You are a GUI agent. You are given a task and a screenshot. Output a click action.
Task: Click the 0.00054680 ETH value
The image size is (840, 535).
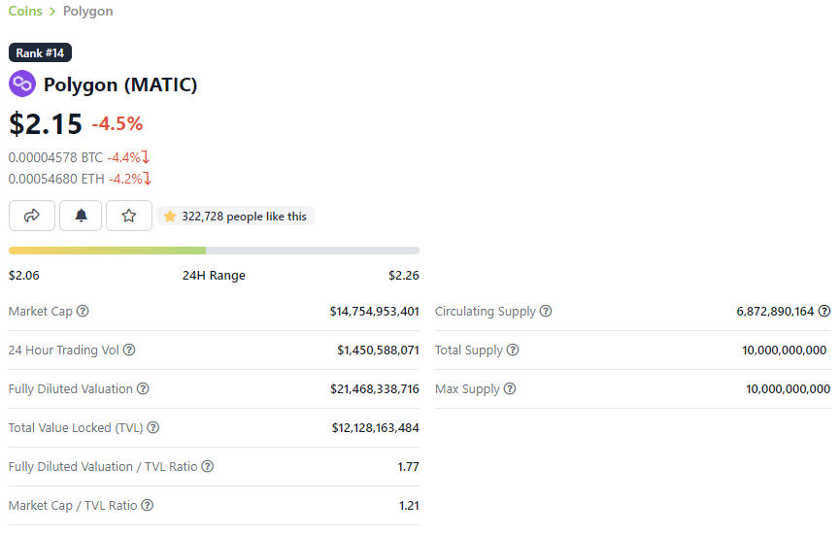[x=56, y=179]
